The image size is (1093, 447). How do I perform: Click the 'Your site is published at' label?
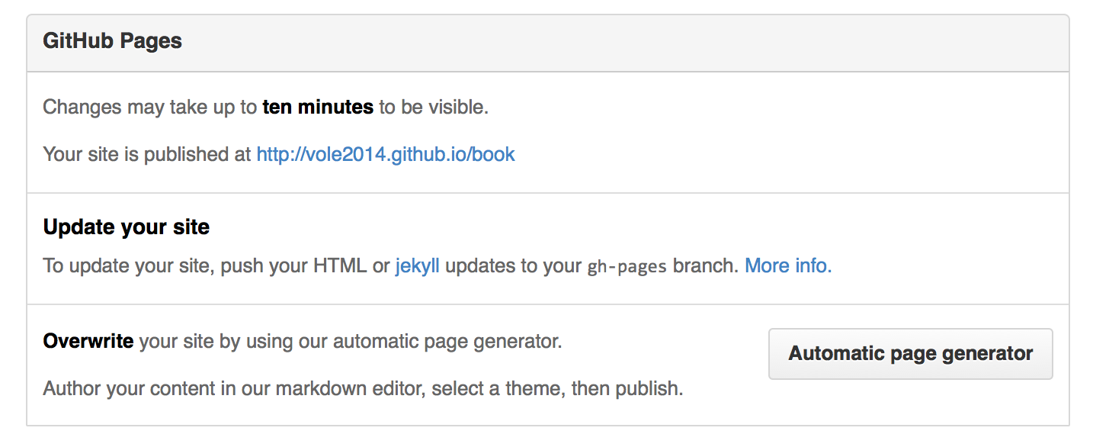pyautogui.click(x=146, y=154)
